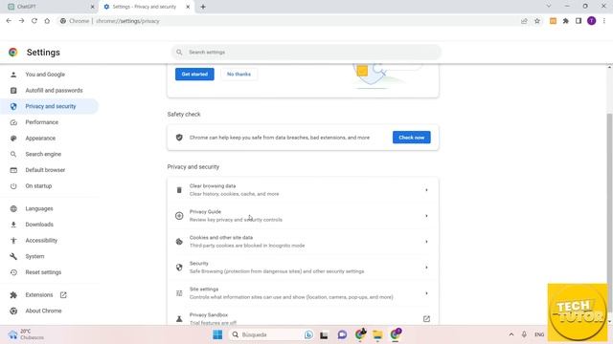Click the Site settings sliders icon
The width and height of the screenshot is (613, 344).
point(179,293)
